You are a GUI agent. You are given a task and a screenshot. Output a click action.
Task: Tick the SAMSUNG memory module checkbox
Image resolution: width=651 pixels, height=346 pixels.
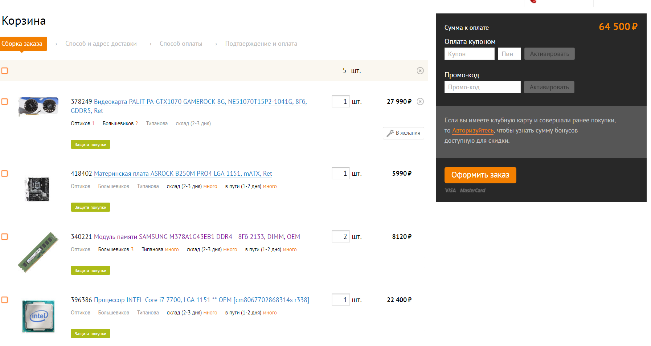5,236
